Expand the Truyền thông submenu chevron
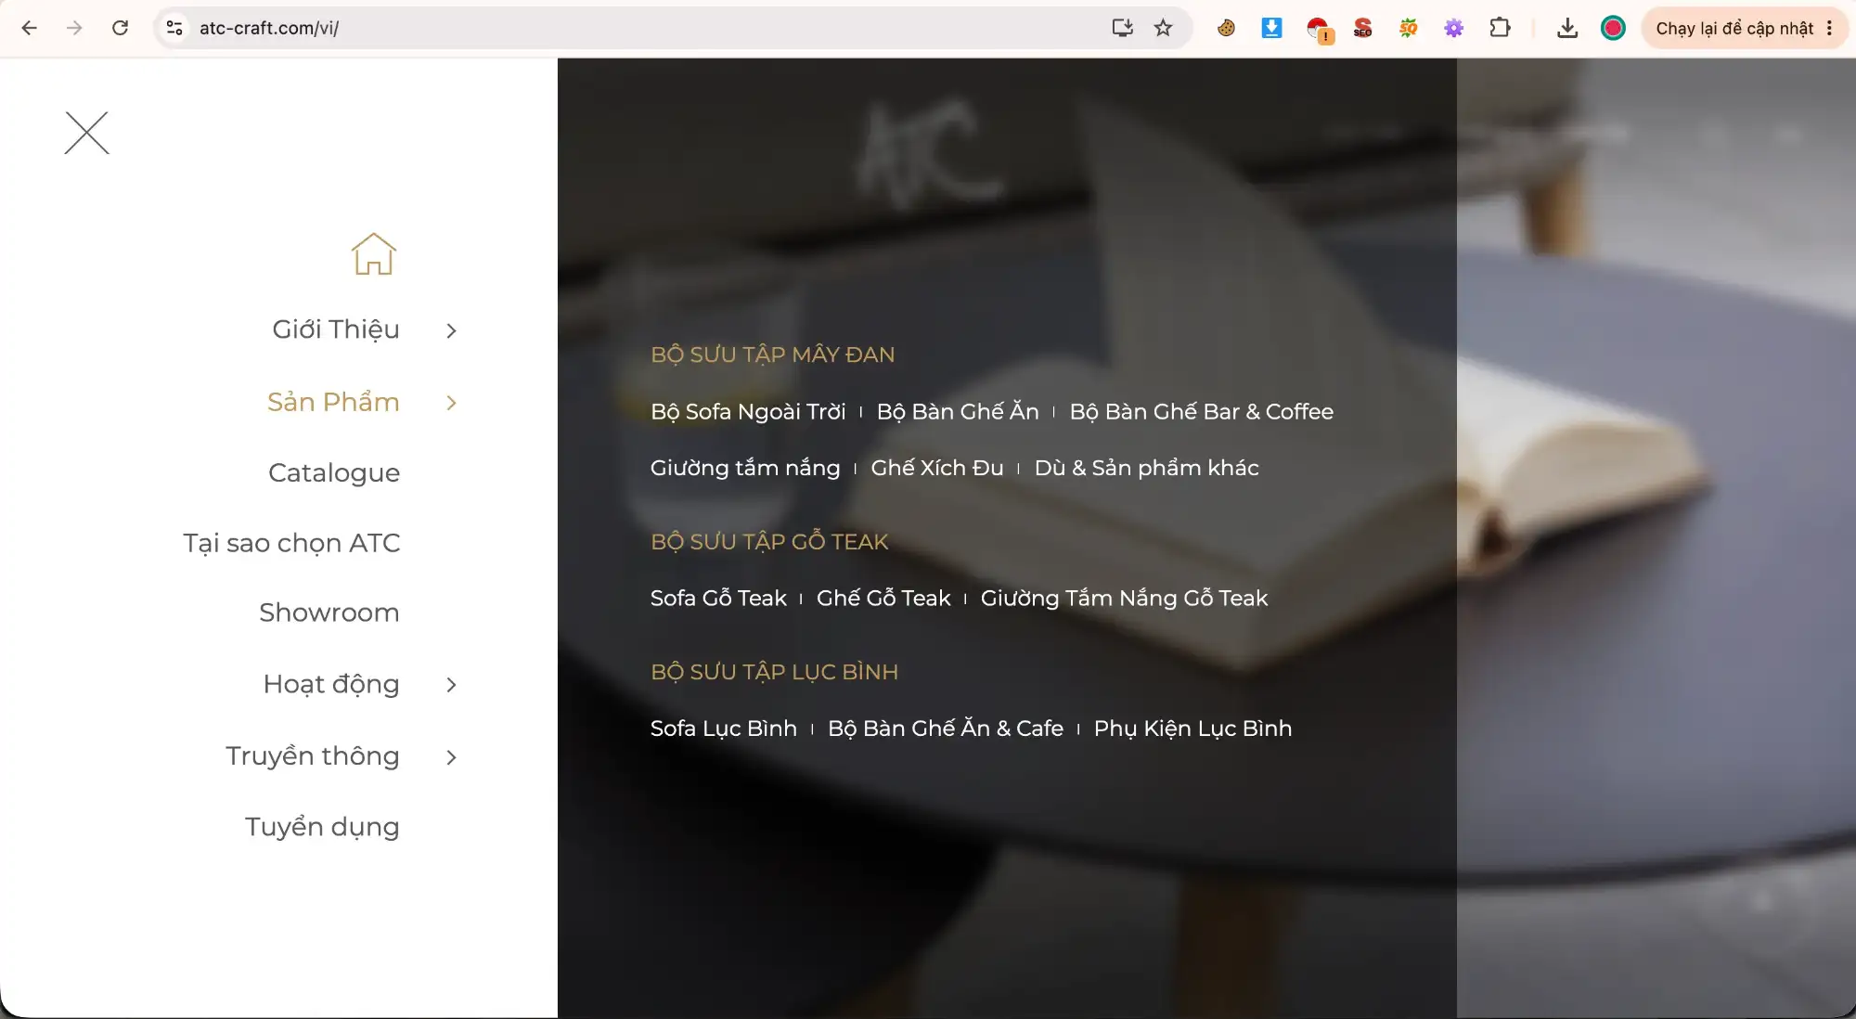1856x1019 pixels. 452,757
